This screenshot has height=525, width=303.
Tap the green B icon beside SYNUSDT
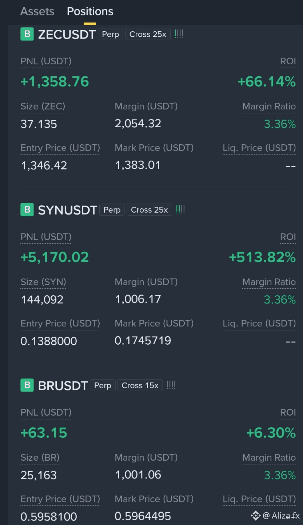tap(27, 209)
